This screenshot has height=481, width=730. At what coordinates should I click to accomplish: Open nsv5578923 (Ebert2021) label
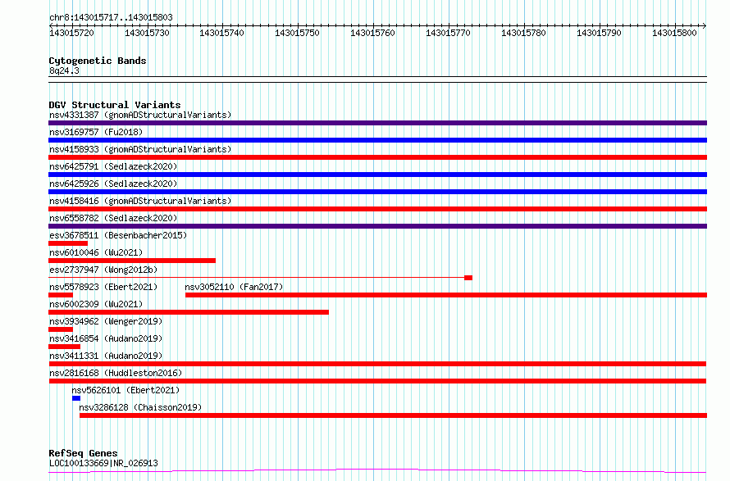click(103, 287)
